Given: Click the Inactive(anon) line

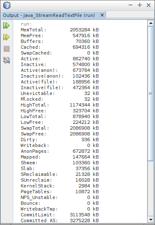Looking at the screenshot, I should 60,76.
